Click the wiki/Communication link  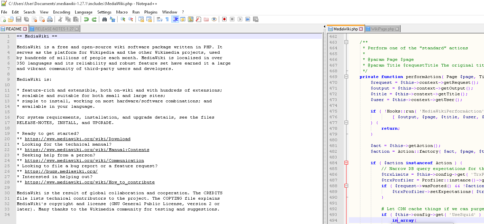click(84, 160)
